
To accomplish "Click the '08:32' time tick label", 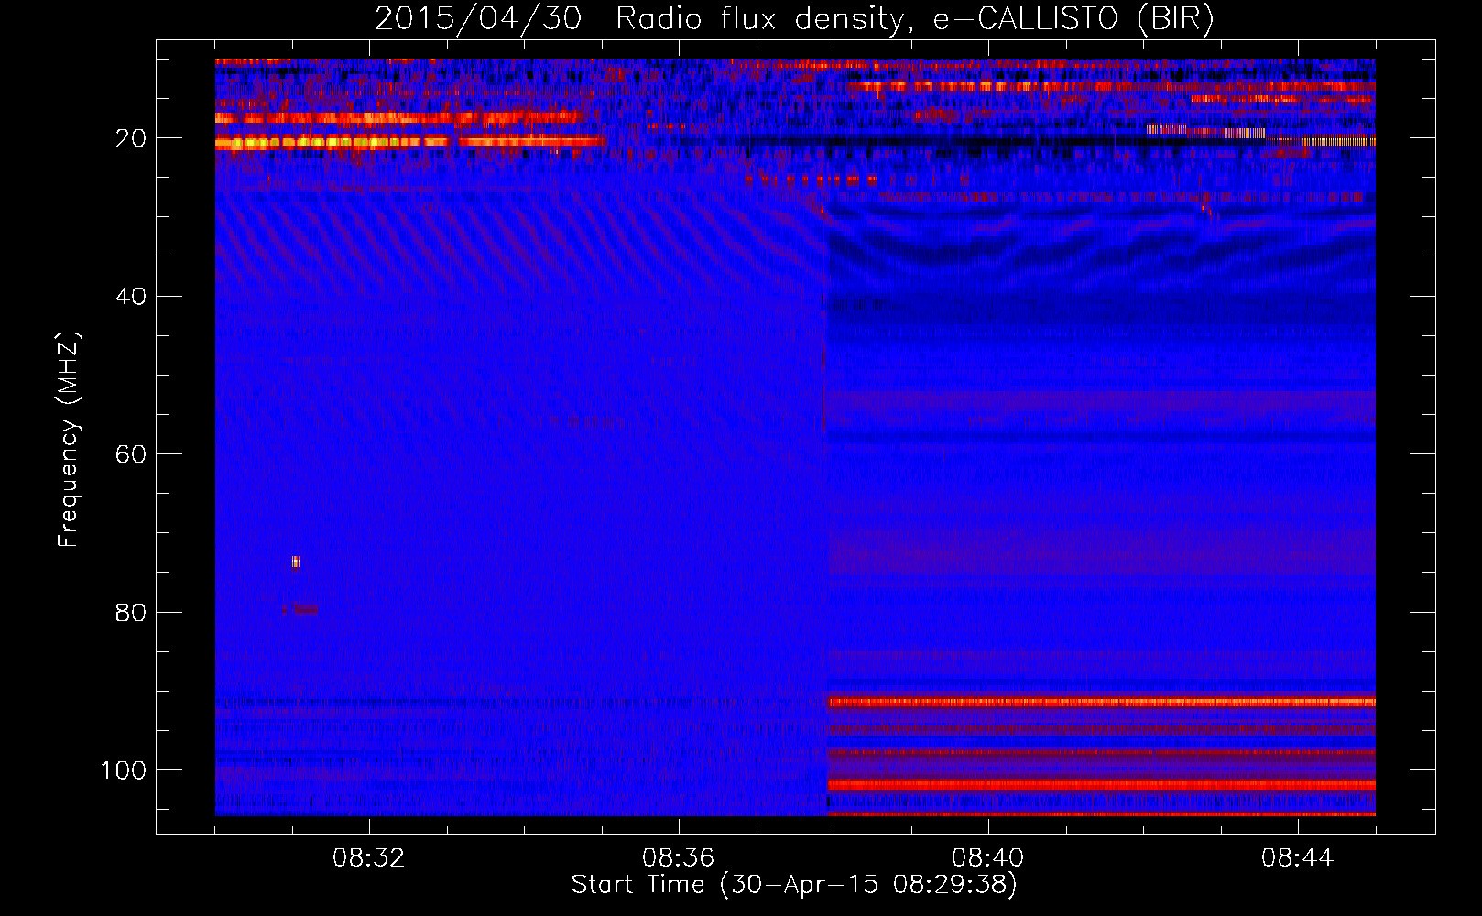I will click(x=369, y=858).
